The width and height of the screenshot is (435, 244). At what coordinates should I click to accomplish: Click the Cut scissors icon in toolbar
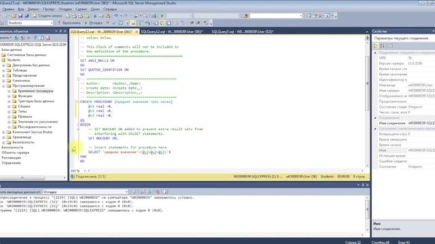click(x=95, y=16)
